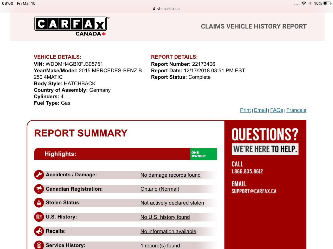Image resolution: width=333 pixels, height=249 pixels.
Task: Click the megaphone Recalls icon
Action: pyautogui.click(x=39, y=231)
